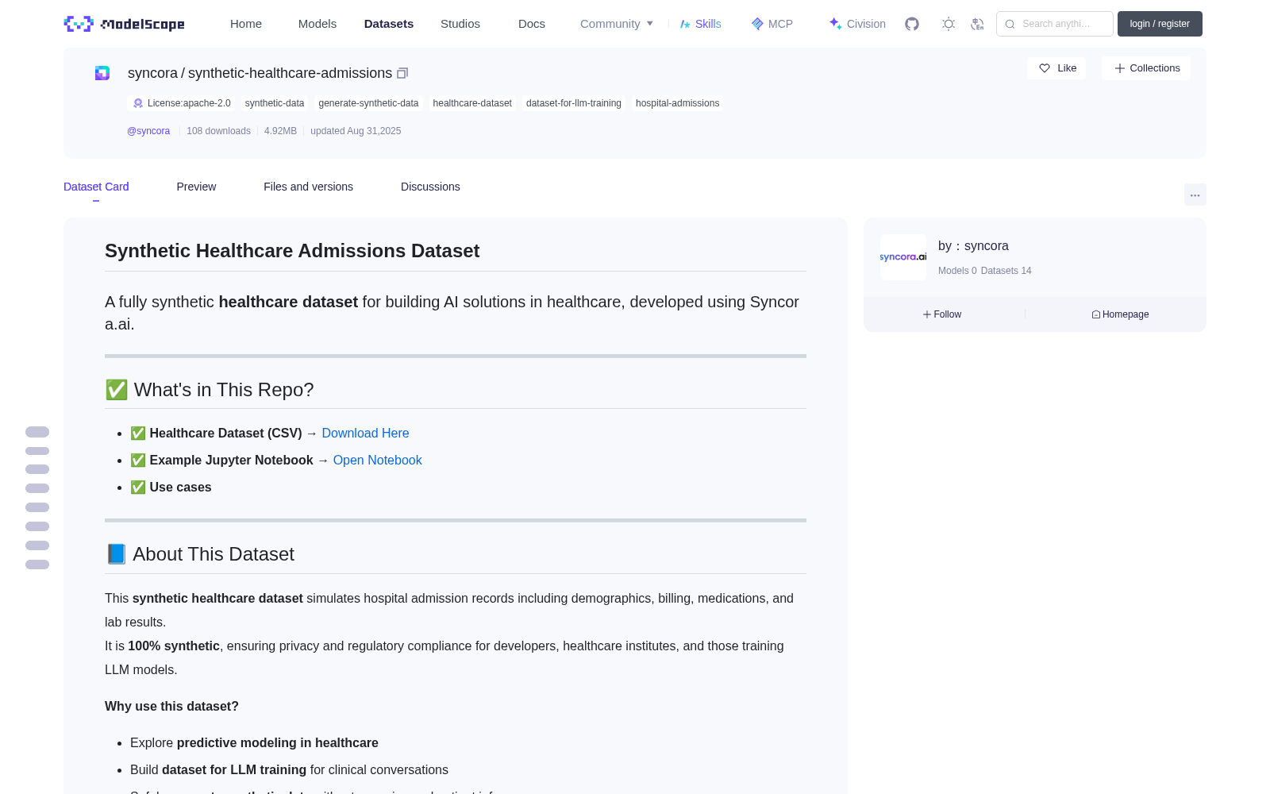Click the '108 downloads' text

pos(218,131)
